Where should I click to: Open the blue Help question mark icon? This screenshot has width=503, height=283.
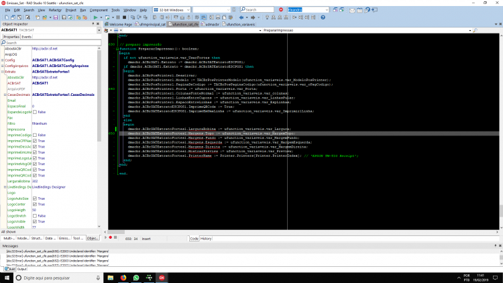(323, 17)
